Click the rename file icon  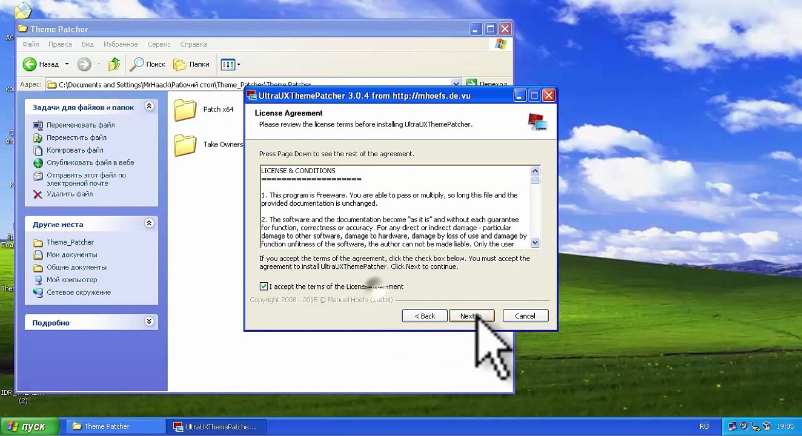pos(38,125)
